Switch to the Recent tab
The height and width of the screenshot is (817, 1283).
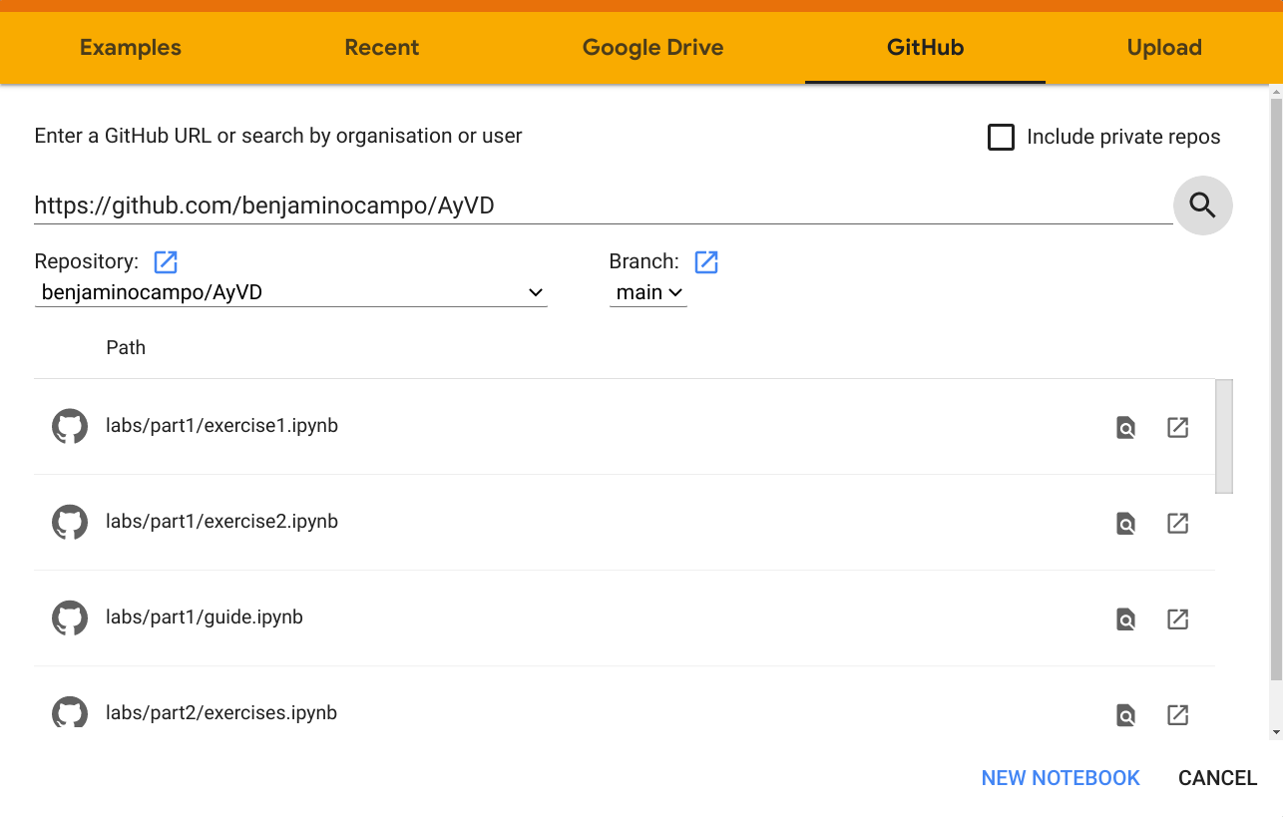382,47
